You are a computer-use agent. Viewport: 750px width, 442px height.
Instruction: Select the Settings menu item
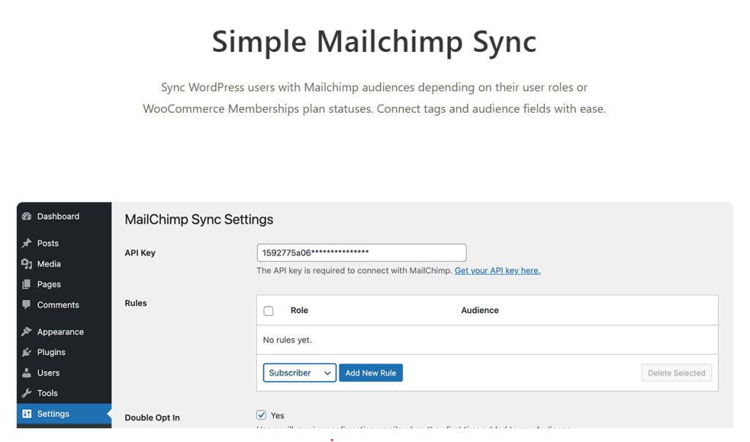(x=53, y=414)
